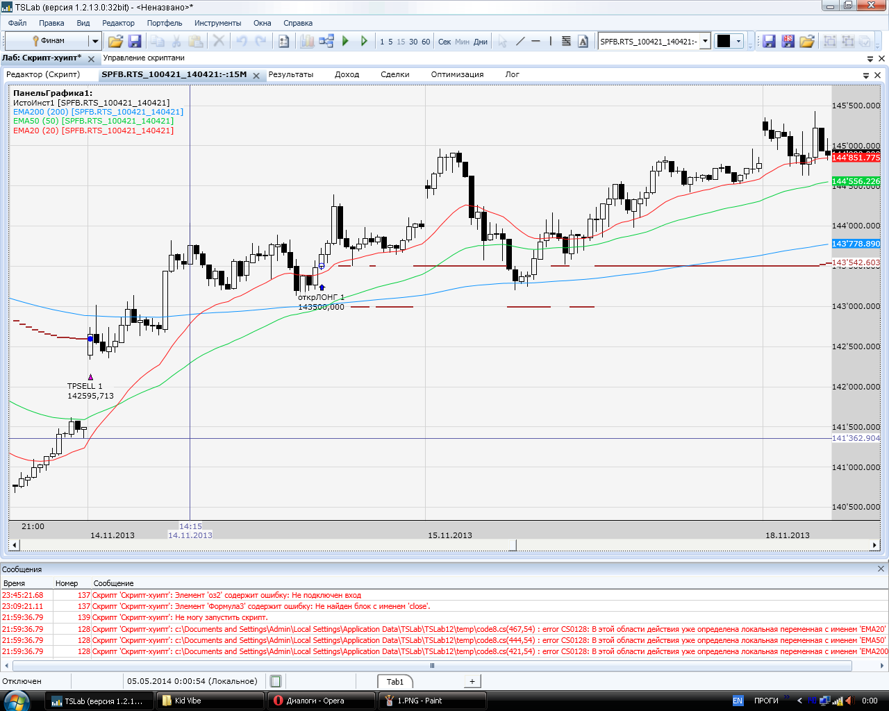Open the Финам data provider dropdown
Viewport: 889px width, 711px height.
tap(95, 41)
